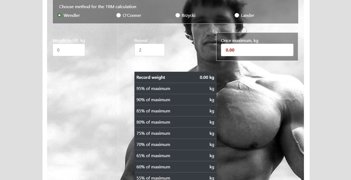The height and width of the screenshot is (180, 351).
Task: Select the 70% of maximum row
Action: (x=175, y=144)
